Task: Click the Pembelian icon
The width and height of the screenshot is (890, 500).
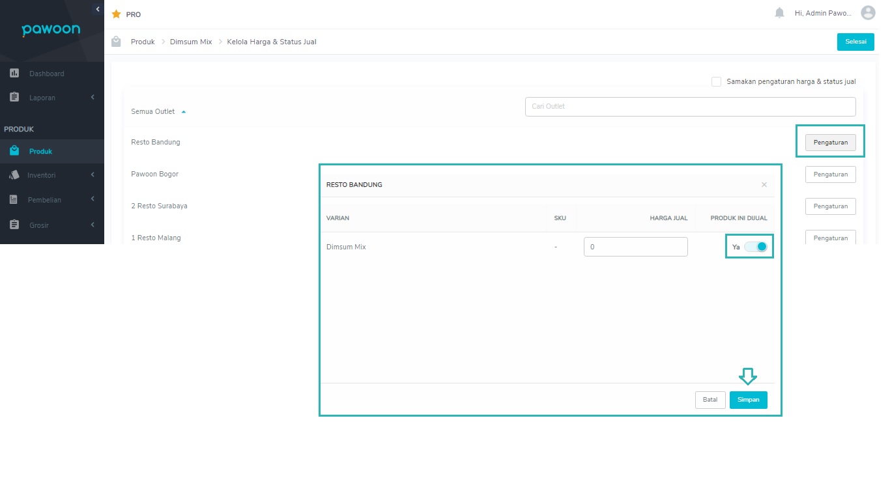Action: 14,200
